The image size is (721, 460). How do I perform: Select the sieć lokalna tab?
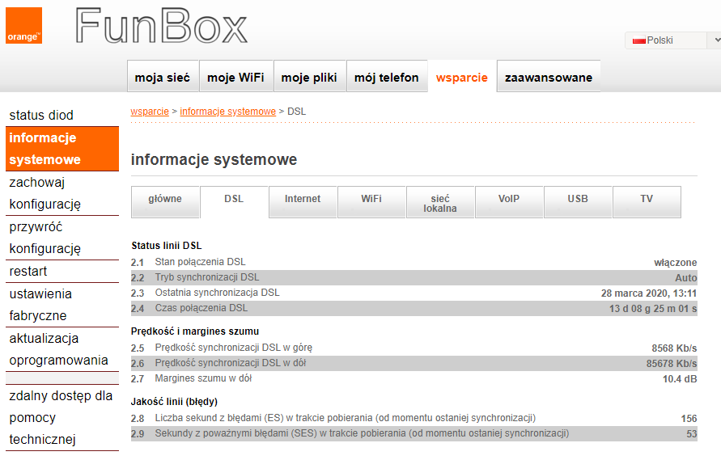pyautogui.click(x=440, y=203)
